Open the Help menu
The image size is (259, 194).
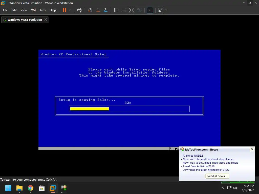pyautogui.click(x=53, y=10)
